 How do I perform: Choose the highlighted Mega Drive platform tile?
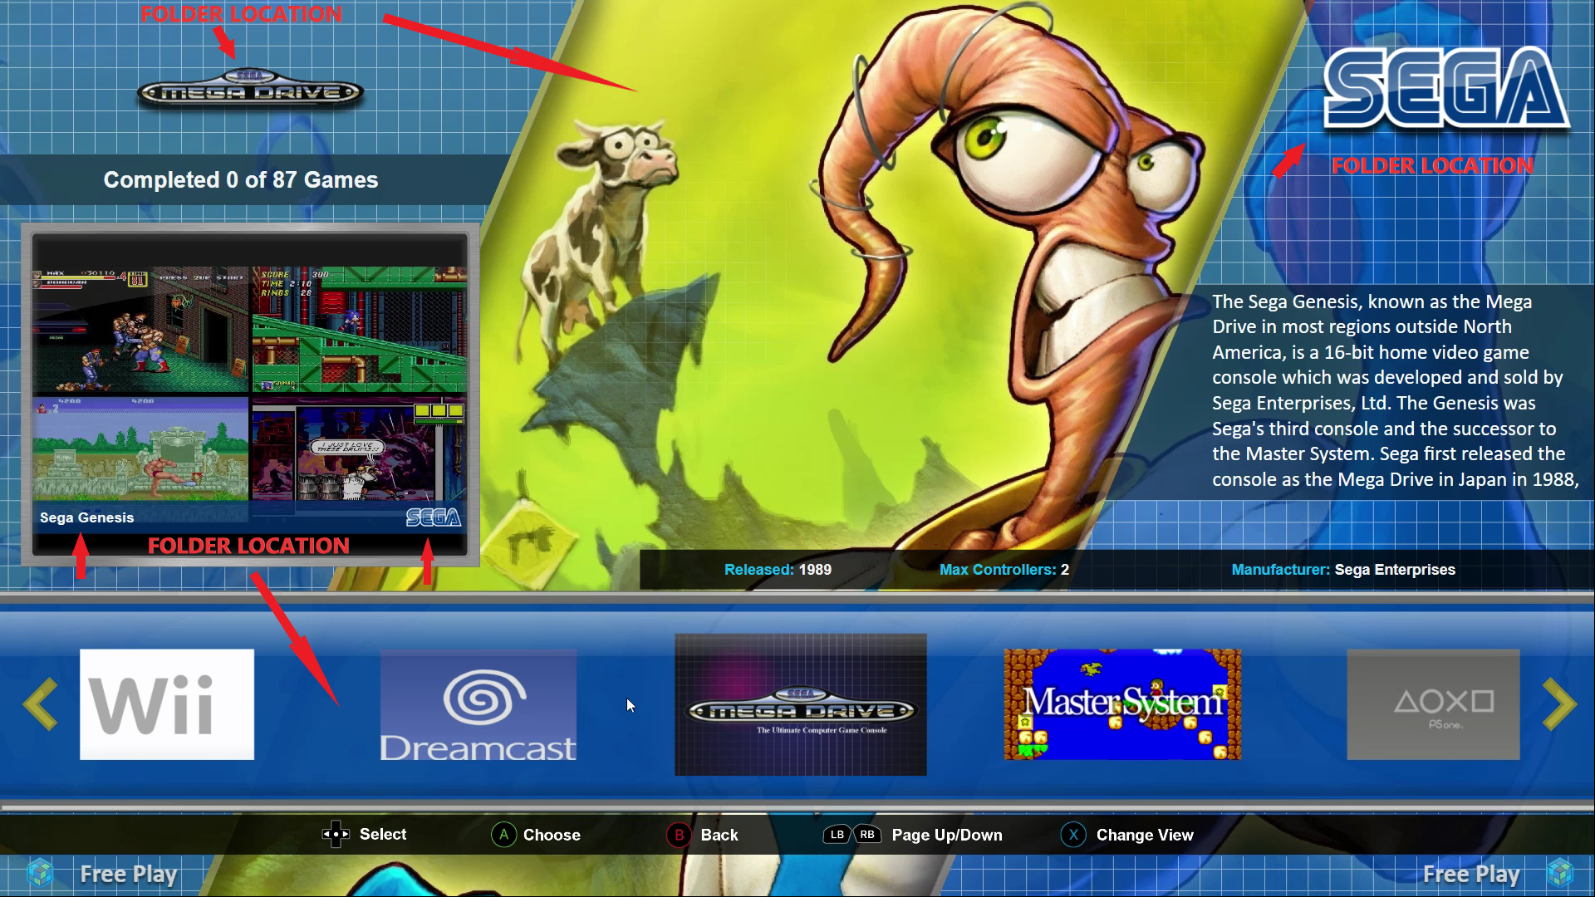click(800, 704)
